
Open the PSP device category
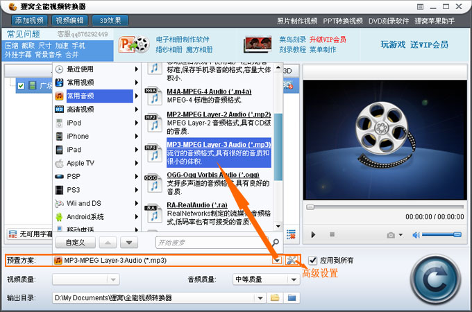point(96,176)
